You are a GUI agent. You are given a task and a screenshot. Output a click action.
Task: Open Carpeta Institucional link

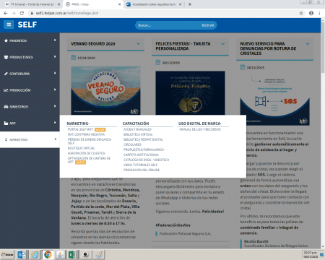[141, 155]
